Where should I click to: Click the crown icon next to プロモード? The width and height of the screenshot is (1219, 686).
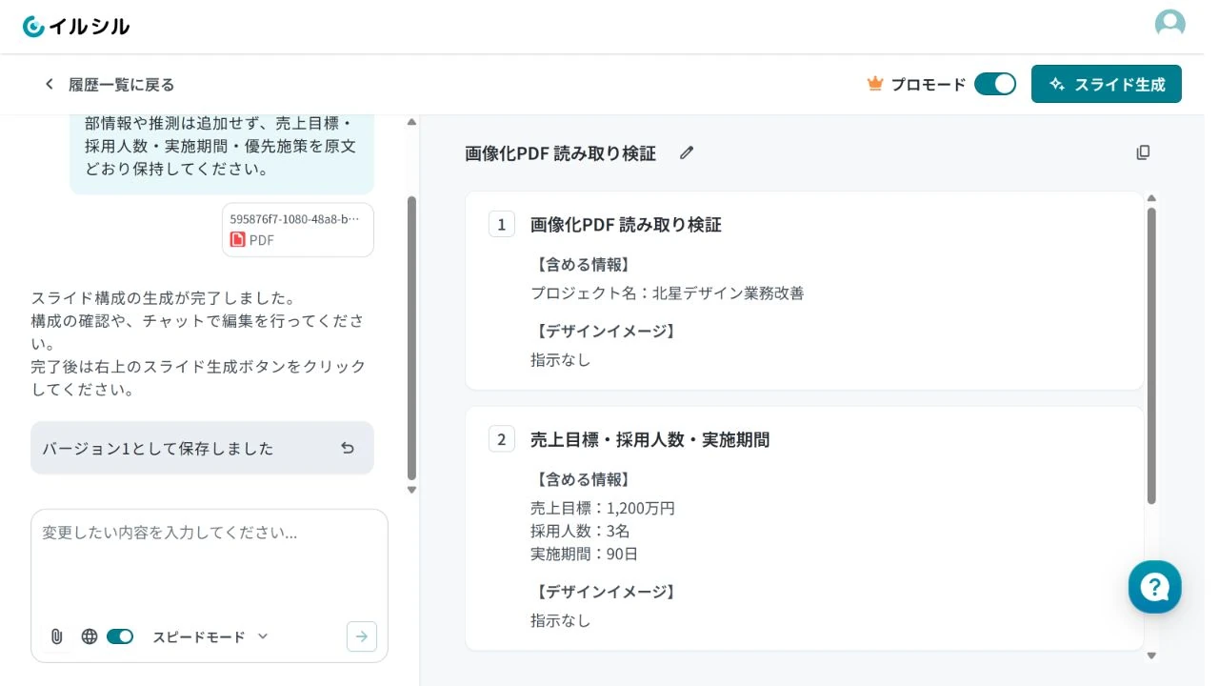click(x=875, y=84)
